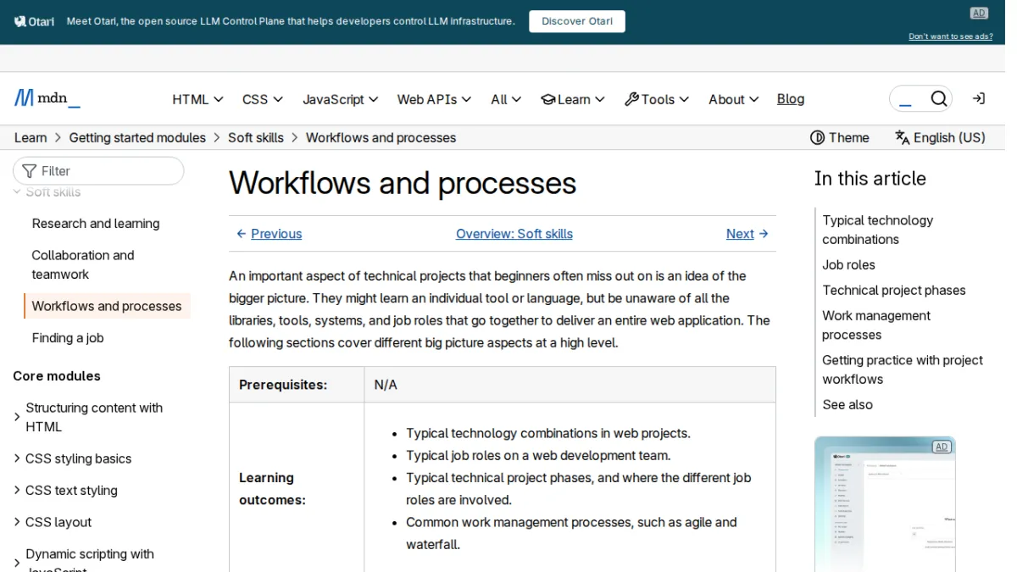Image resolution: width=1017 pixels, height=572 pixels.
Task: Click the search magnifier icon
Action: (x=938, y=99)
